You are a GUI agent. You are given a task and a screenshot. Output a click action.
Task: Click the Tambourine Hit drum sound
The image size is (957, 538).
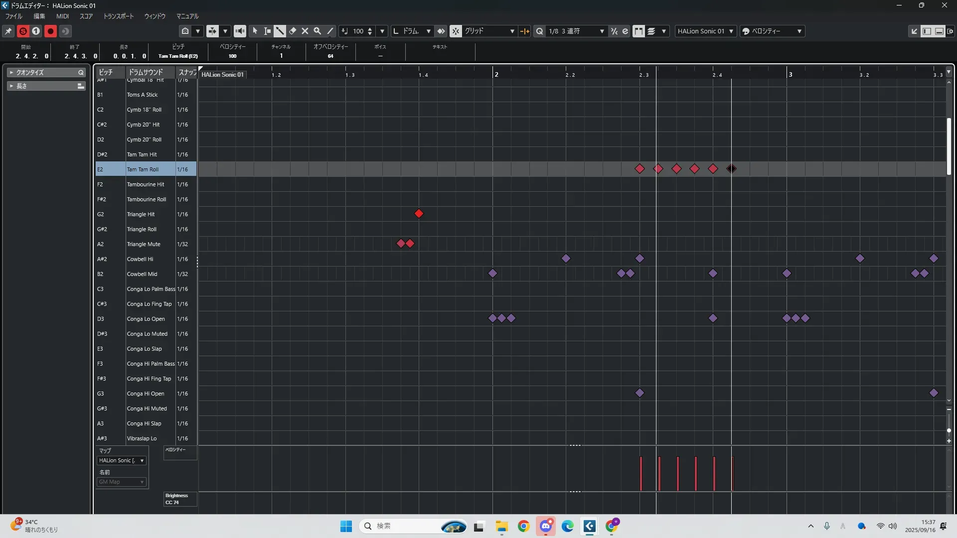[145, 184]
